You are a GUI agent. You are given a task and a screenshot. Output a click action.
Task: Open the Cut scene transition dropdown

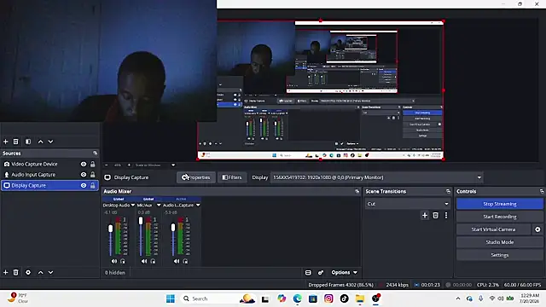coord(408,204)
